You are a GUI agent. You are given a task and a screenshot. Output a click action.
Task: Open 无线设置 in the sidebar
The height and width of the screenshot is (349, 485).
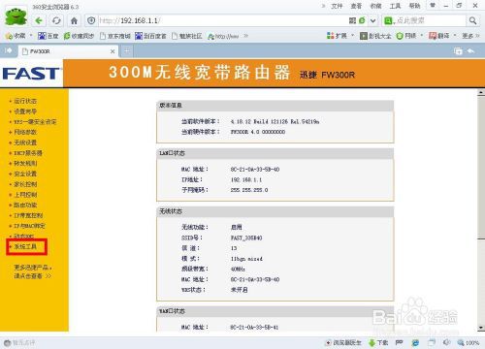[25, 143]
